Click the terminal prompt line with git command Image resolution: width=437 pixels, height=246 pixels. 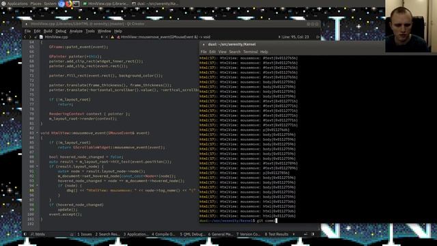238,221
